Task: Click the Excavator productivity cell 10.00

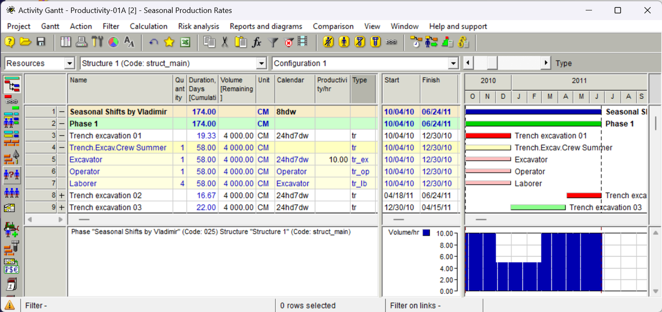Action: pyautogui.click(x=333, y=160)
